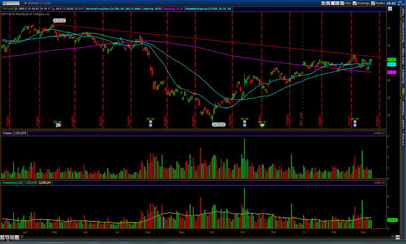Click the SimpleMovingAvg study label
The height and width of the screenshot is (244, 406).
click(206, 9)
